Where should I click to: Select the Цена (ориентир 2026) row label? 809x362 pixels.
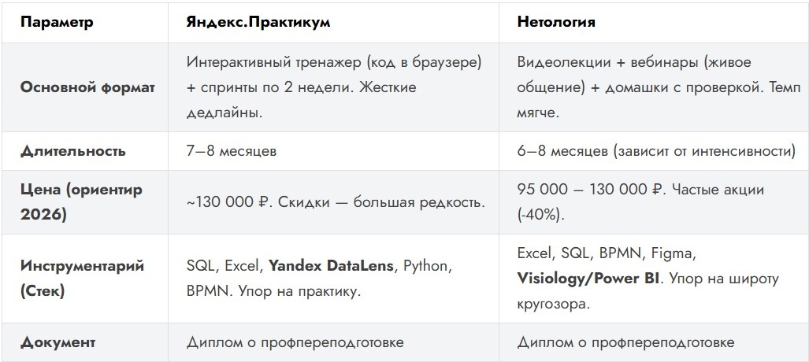coord(81,202)
